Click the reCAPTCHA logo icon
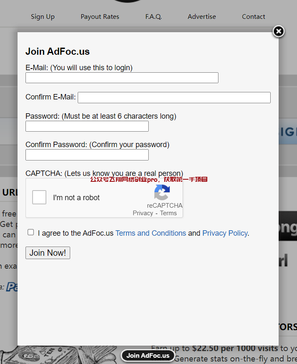297x364 pixels. 162,193
